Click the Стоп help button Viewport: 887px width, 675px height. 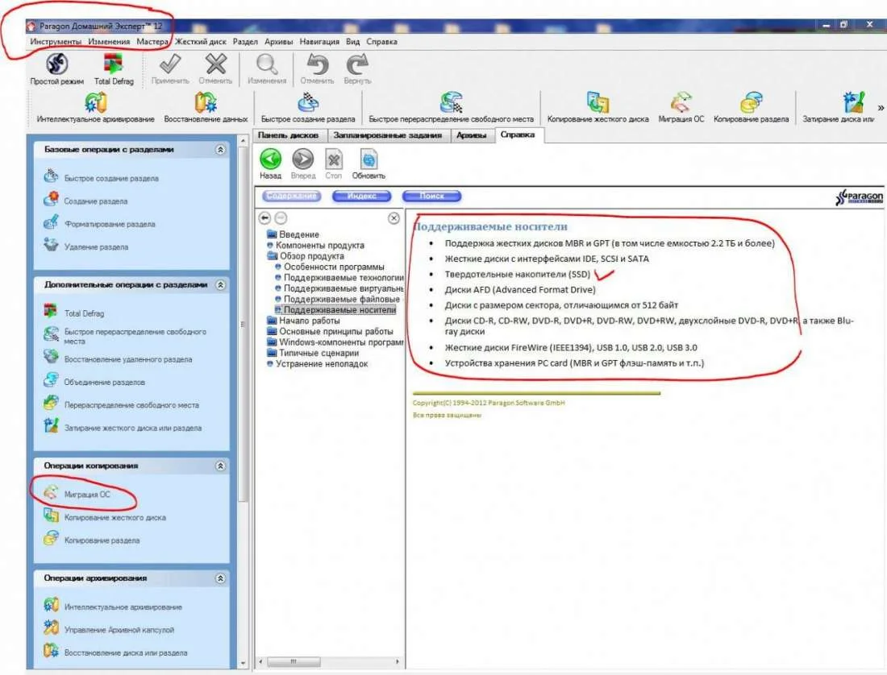click(334, 164)
